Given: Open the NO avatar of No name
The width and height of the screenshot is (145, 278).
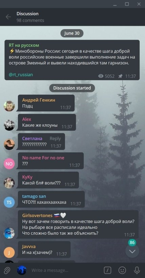Looking at the screenshot, I should (x=9, y=164).
